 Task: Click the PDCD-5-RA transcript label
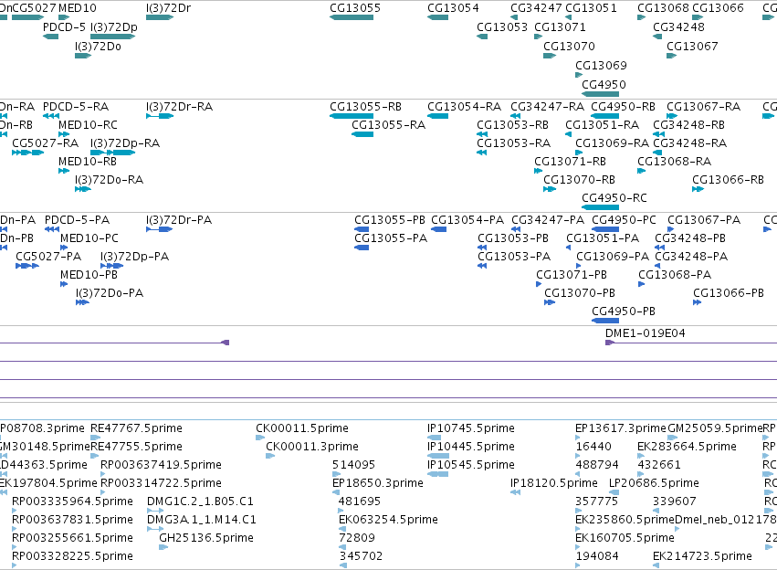coord(76,107)
